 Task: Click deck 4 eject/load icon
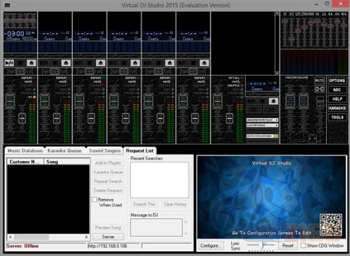(x=135, y=63)
